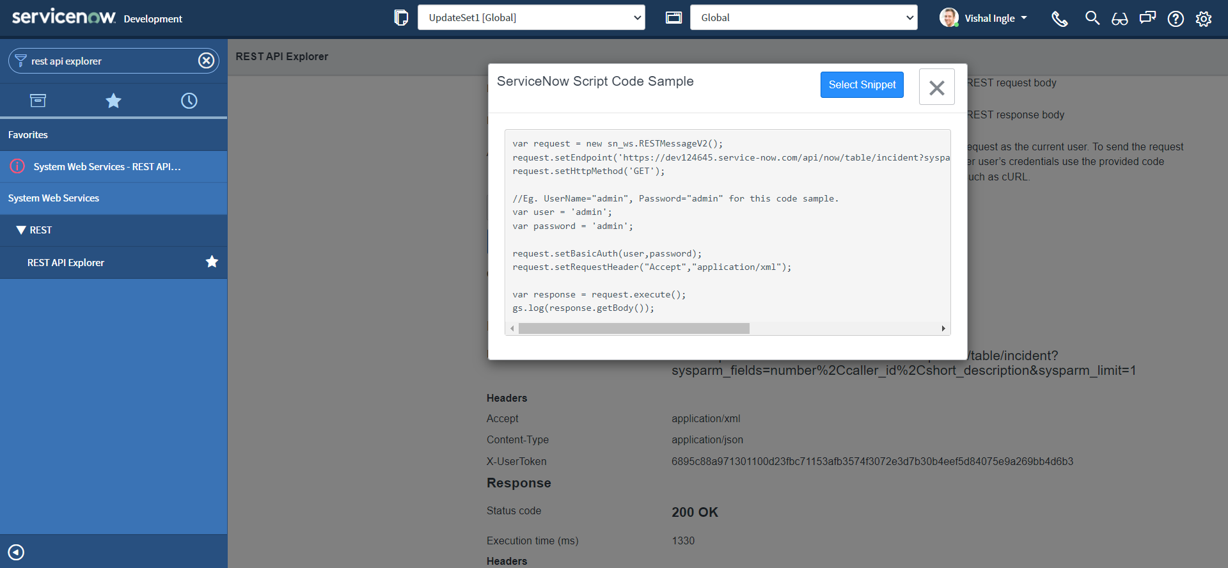This screenshot has height=568, width=1228.
Task: Open the Global application scope dropdown
Action: click(x=803, y=17)
